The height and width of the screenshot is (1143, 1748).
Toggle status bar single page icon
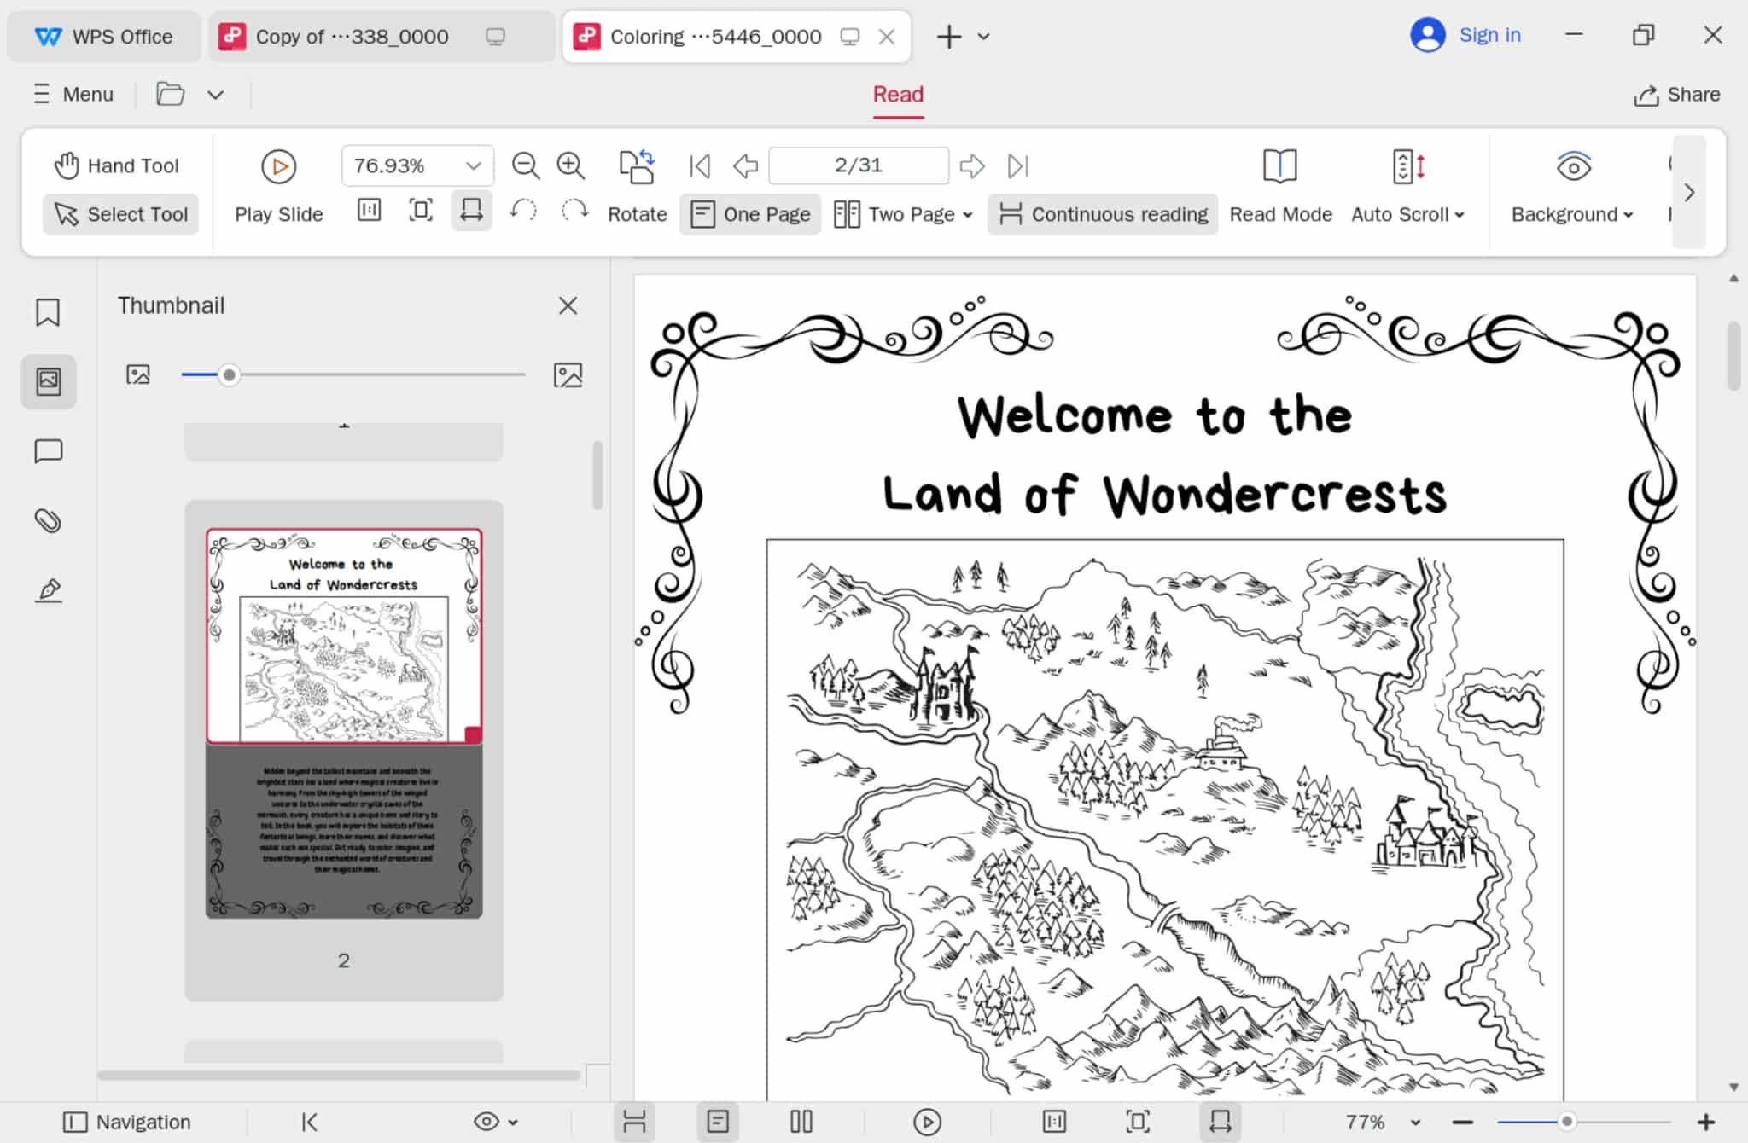pos(718,1122)
